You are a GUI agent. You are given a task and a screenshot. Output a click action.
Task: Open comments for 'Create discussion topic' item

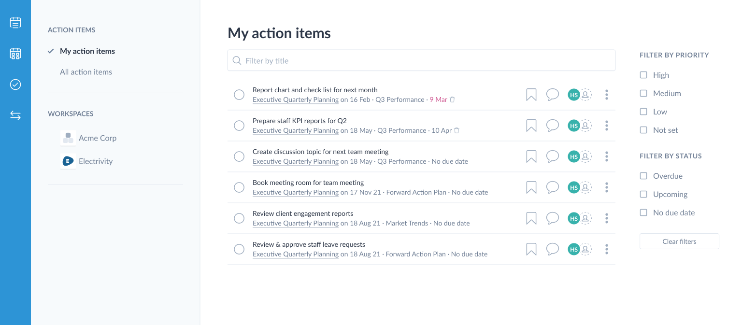[x=553, y=156]
